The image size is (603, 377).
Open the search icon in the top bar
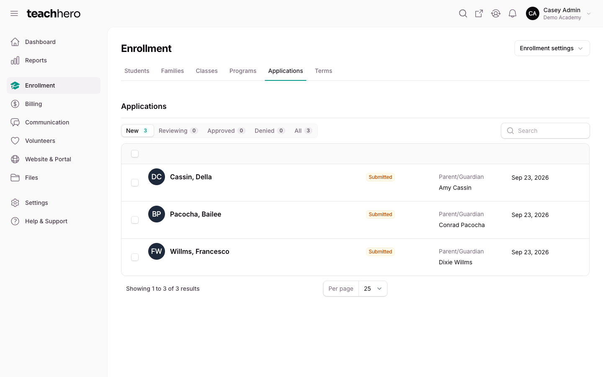pyautogui.click(x=463, y=13)
